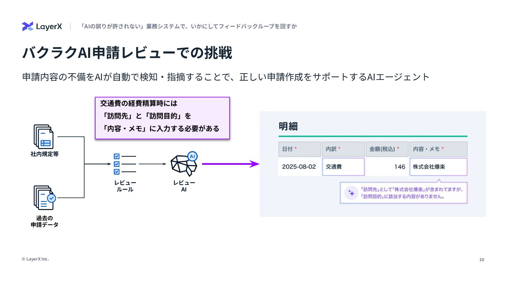The width and height of the screenshot is (506, 284).
Task: Click the 過去の申請データ document icon
Action: click(45, 198)
